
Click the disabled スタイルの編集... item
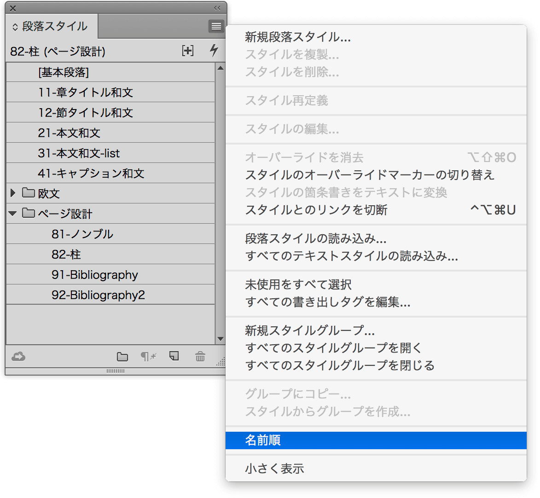click(x=376, y=129)
